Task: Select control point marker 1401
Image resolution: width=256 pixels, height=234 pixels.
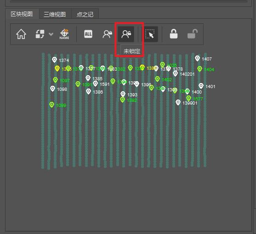Action: point(201,86)
